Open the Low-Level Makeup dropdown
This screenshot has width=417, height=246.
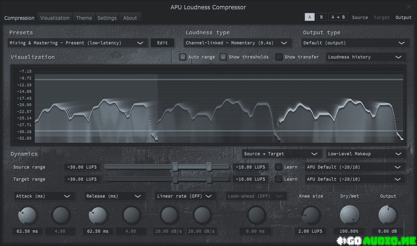pyautogui.click(x=366, y=154)
